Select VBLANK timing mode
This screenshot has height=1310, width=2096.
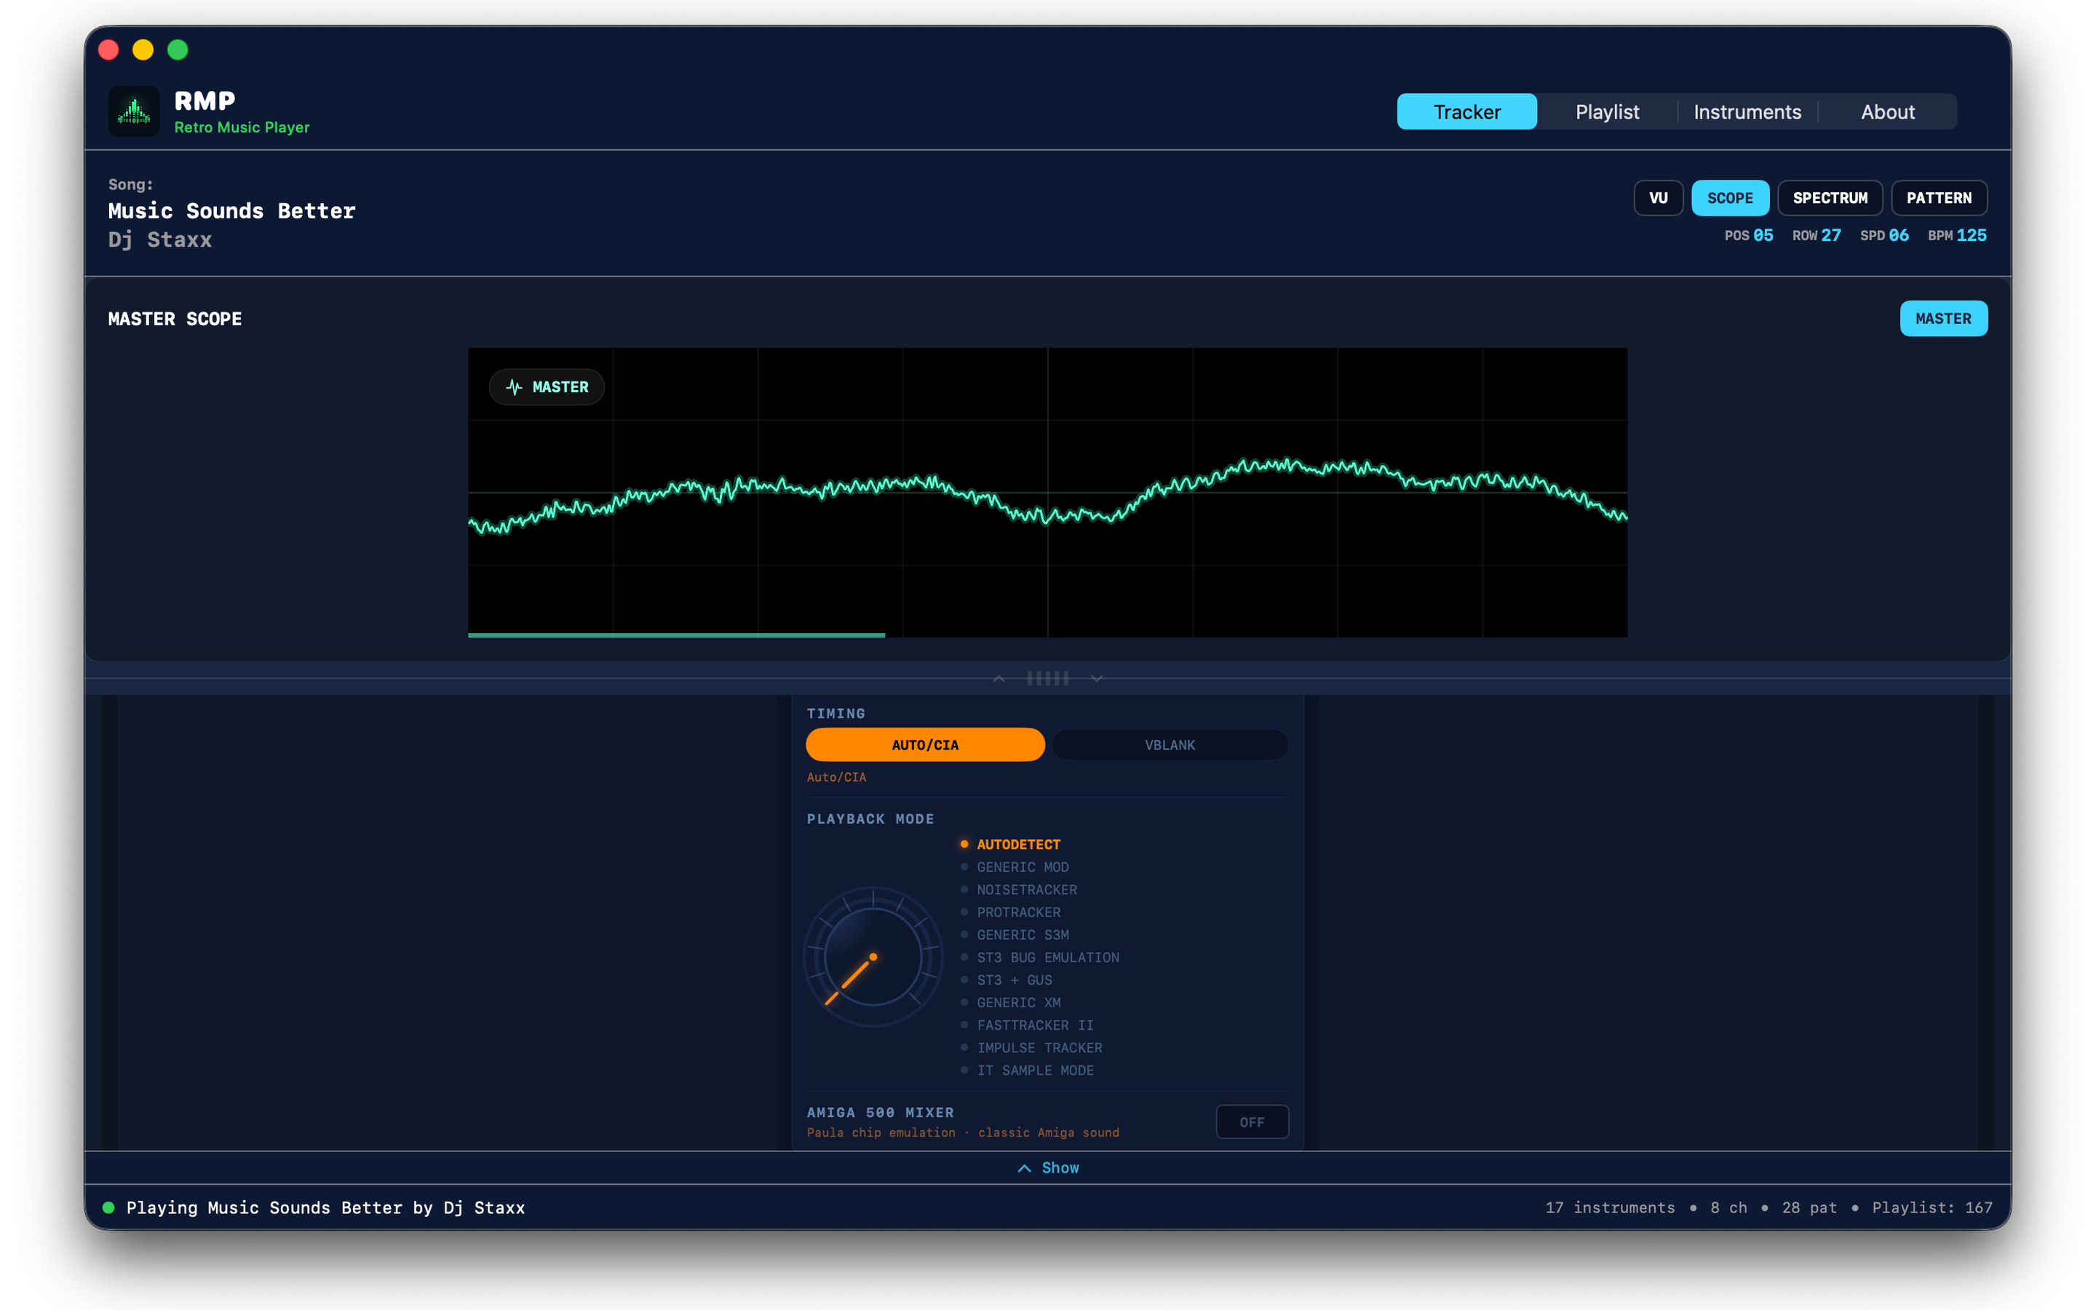tap(1170, 745)
